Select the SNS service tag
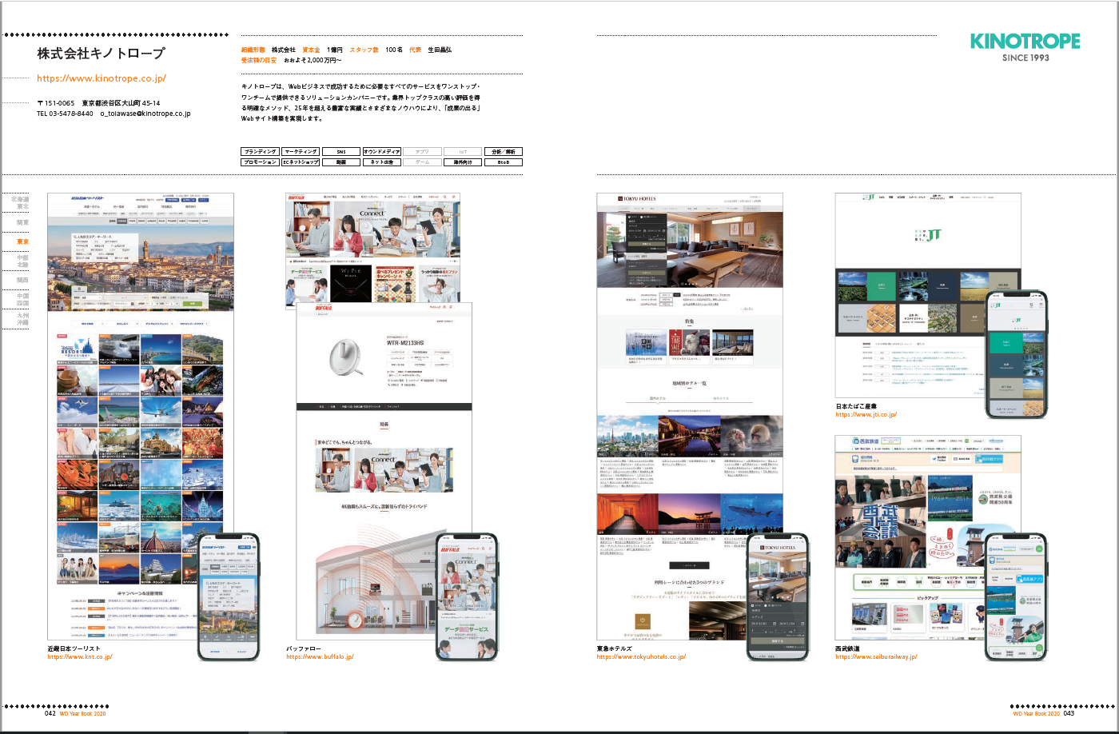The width and height of the screenshot is (1119, 734). point(340,151)
